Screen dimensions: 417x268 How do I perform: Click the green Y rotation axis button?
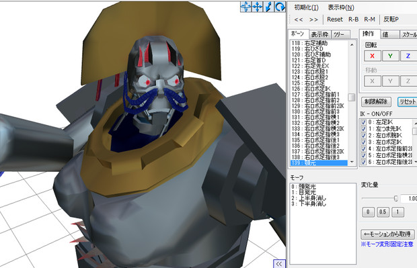(390, 56)
